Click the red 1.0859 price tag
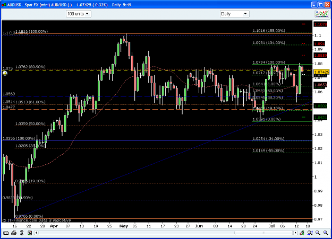Screen dimensions: 332x239 click(x=320, y=55)
